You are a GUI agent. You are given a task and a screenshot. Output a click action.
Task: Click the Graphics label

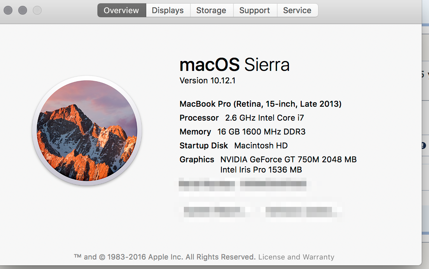point(197,160)
